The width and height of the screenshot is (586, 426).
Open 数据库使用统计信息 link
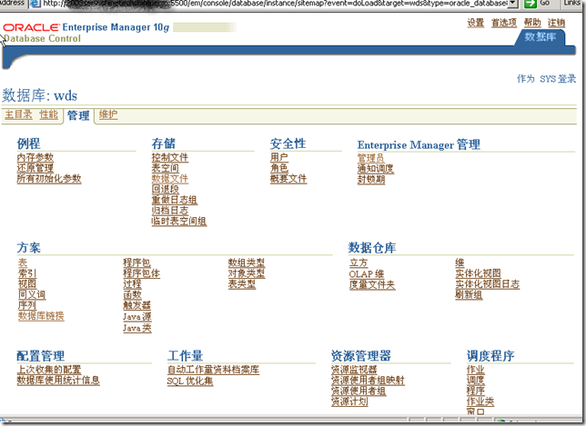tap(58, 380)
